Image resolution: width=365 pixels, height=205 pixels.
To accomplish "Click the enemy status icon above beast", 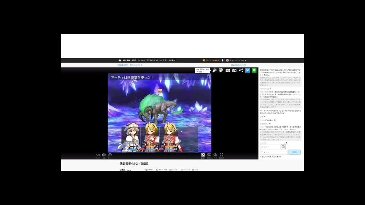I will coord(160,91).
